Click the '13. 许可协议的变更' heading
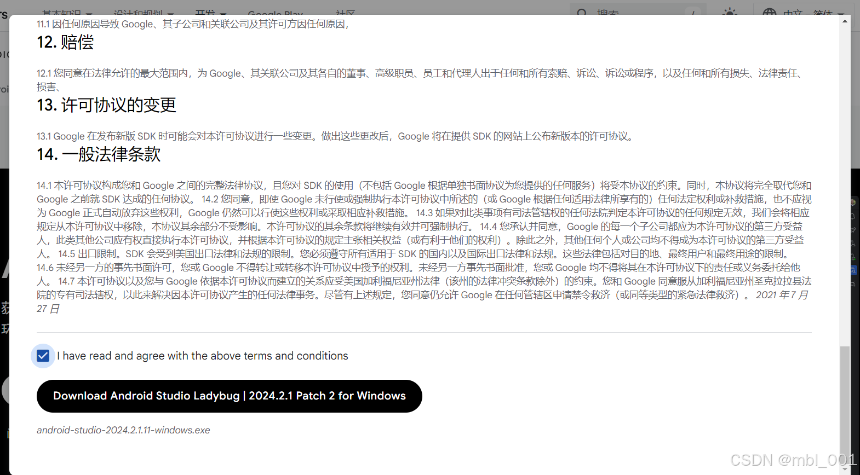The image size is (860, 475). coord(106,105)
